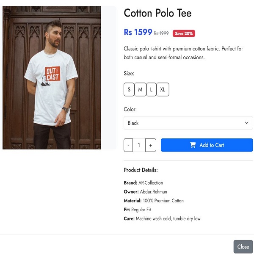254x254 pixels.
Task: Increase quantity with the plus button
Action: [x=150, y=145]
